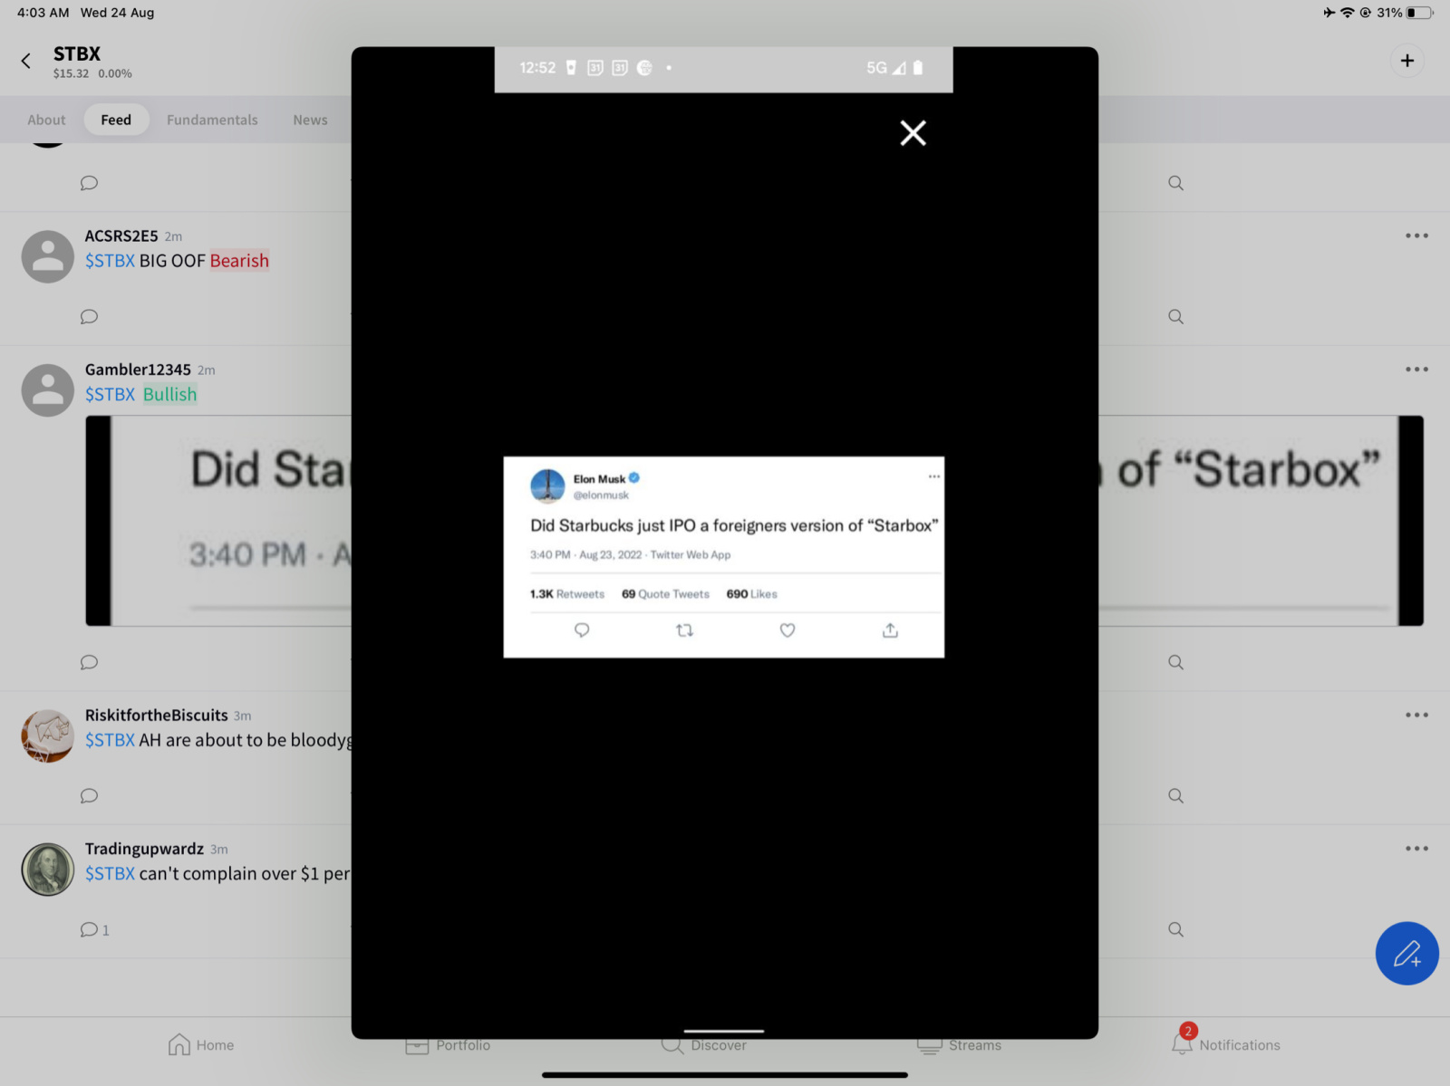
Task: Tap the reply icon in the tweet image
Action: coord(582,630)
